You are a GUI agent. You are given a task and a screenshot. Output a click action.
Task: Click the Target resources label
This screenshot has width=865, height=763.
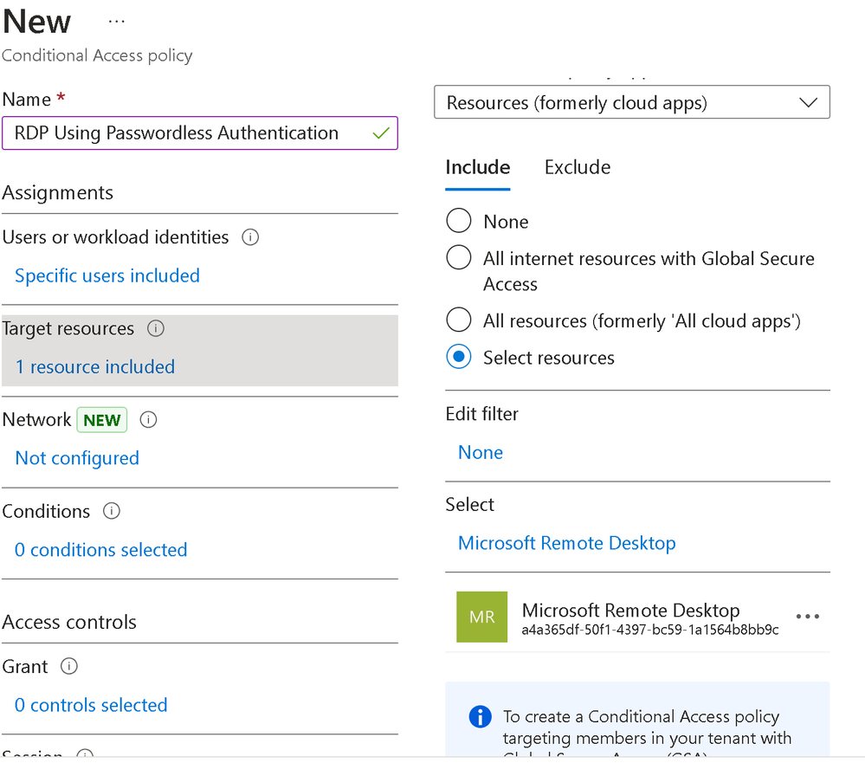tap(68, 329)
